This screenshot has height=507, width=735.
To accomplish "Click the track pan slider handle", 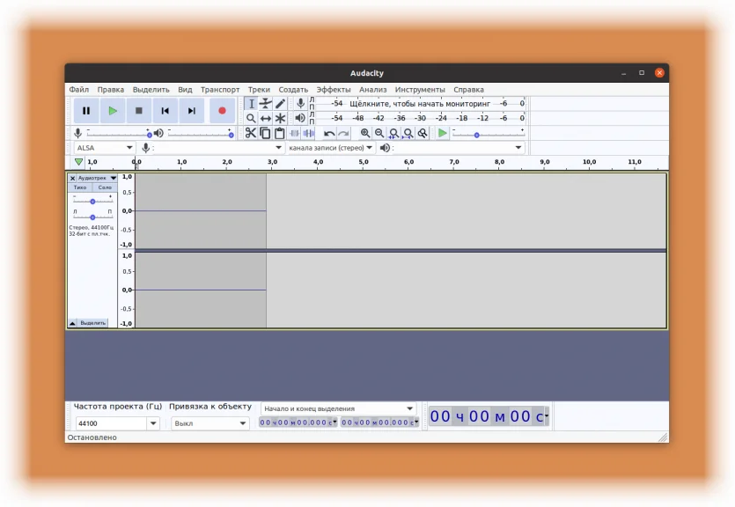I will pos(92,217).
